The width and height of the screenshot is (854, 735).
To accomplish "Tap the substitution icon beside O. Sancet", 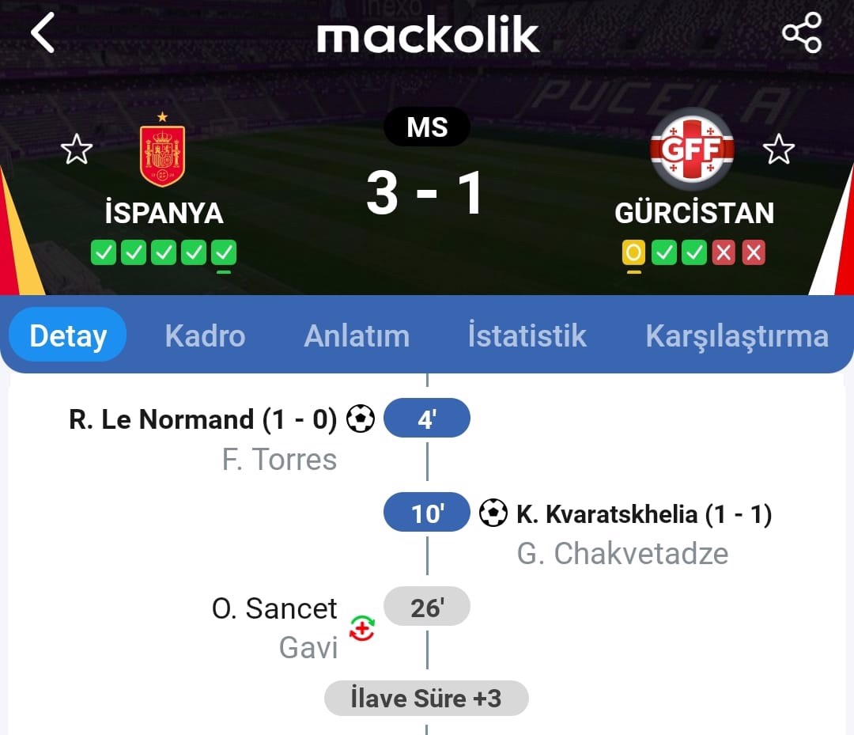I will point(362,628).
